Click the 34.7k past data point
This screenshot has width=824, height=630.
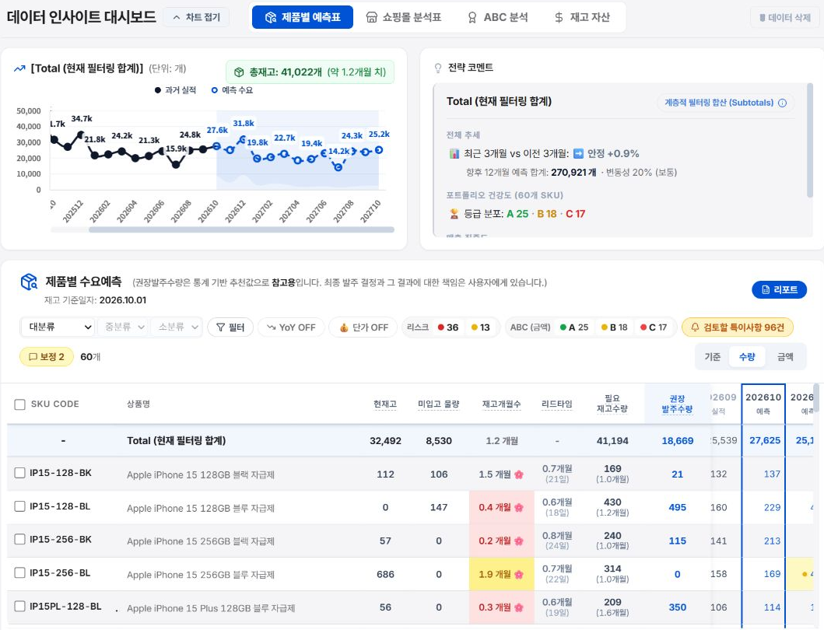[x=81, y=135]
